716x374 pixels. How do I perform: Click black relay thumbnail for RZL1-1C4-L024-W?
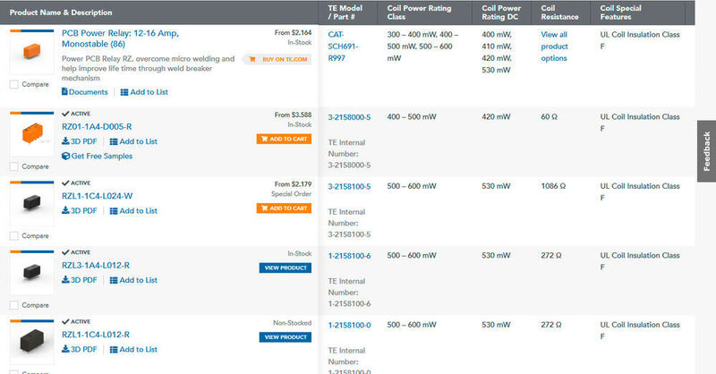coord(32,204)
